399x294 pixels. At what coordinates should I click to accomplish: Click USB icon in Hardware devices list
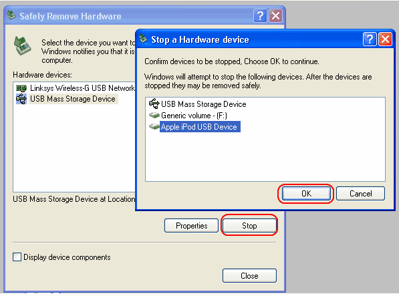click(x=21, y=99)
